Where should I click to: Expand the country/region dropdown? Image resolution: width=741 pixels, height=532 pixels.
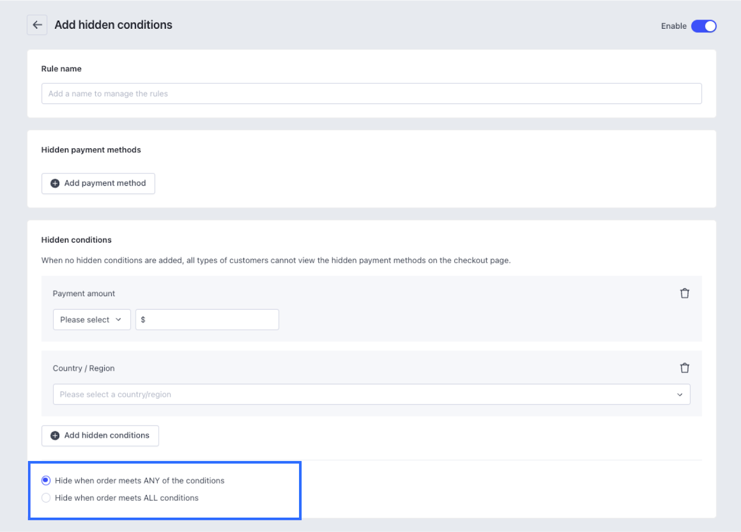click(x=371, y=394)
